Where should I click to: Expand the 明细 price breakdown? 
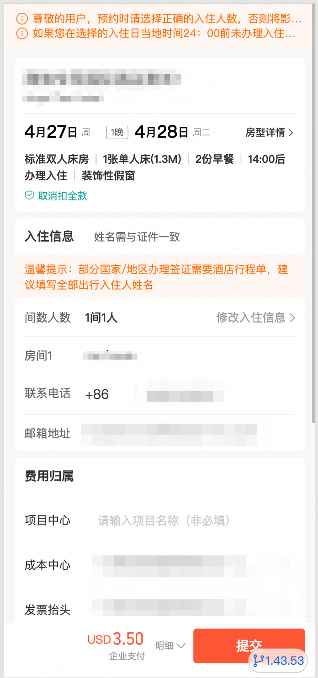click(x=170, y=646)
